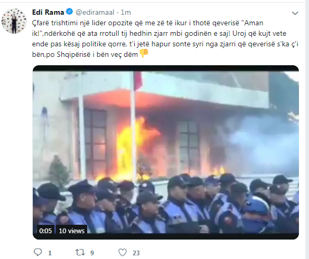The width and height of the screenshot is (309, 259).
Task: Click the retweet count number 9
Action: (92, 253)
